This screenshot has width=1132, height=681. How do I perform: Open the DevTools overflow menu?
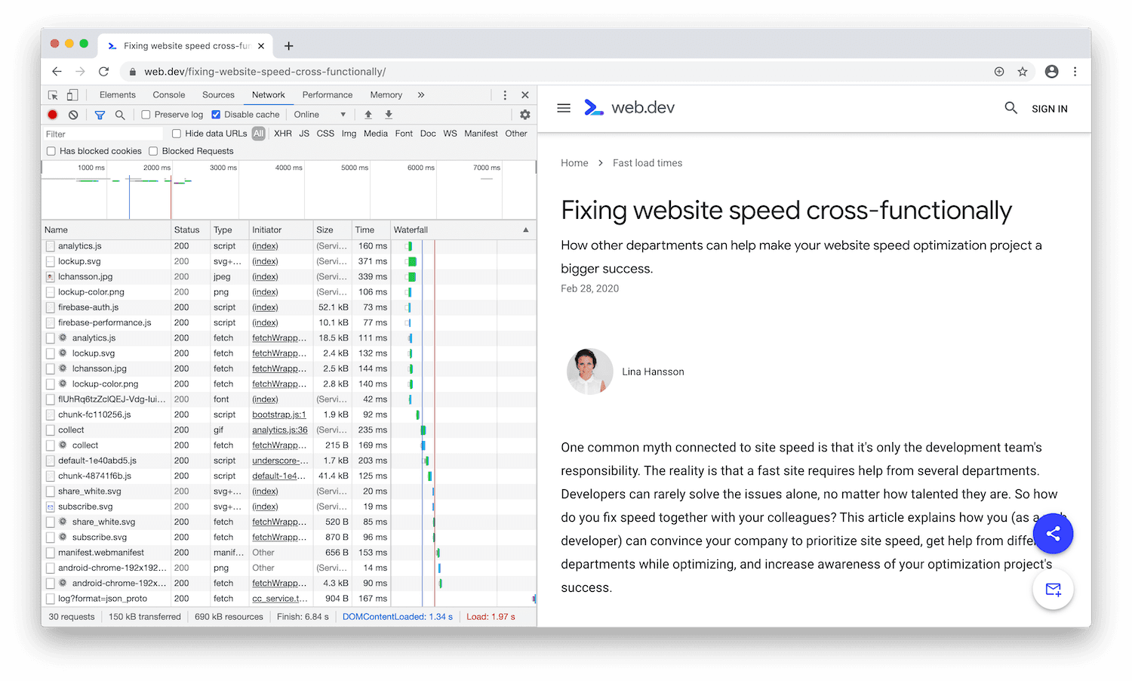504,94
